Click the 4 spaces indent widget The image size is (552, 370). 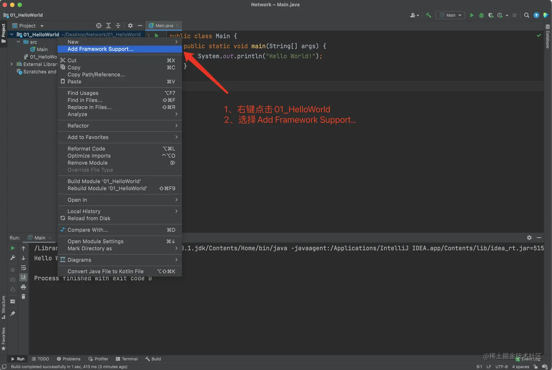tap(521, 367)
